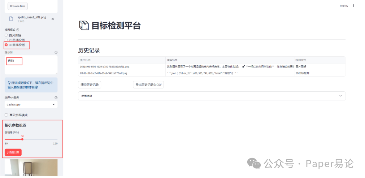Open the dashscope API service dropdown
The image size is (365, 178).
pyautogui.click(x=31, y=104)
